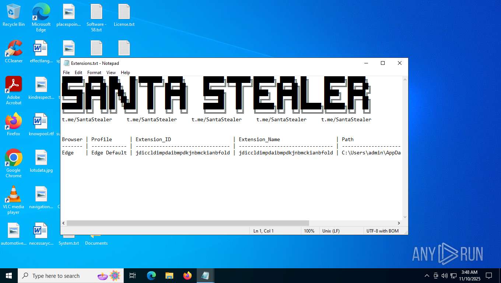Open the Documents folder on desktop
501x283 pixels.
pos(96,241)
